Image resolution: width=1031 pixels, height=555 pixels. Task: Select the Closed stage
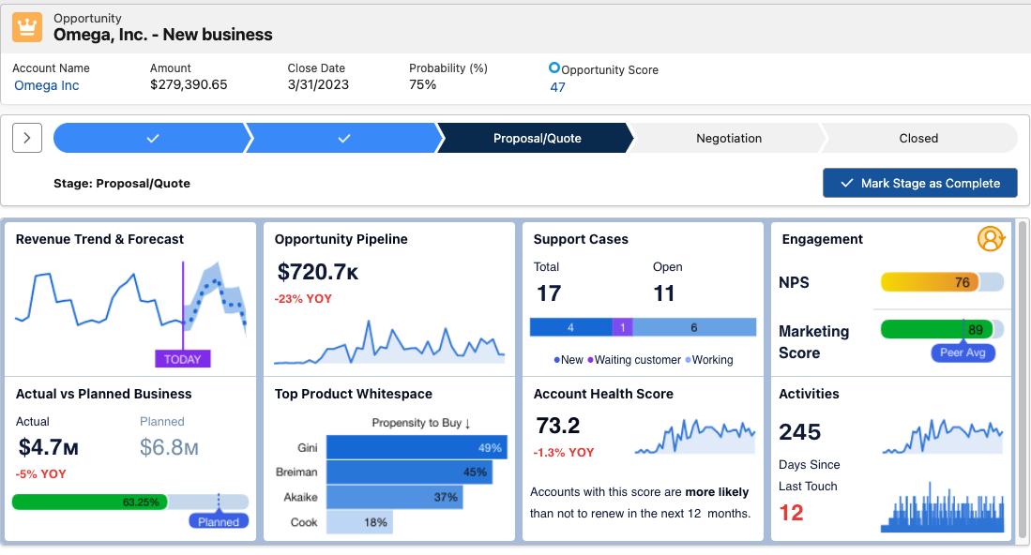coord(918,138)
